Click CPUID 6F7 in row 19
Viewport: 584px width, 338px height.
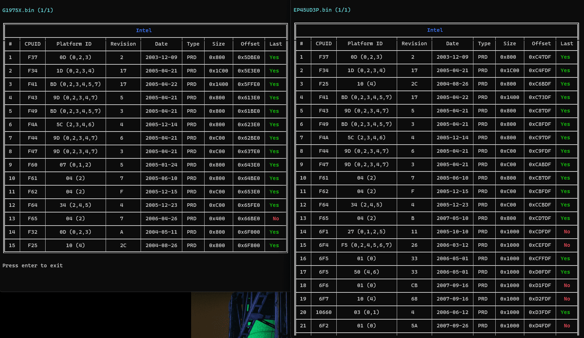coord(324,299)
